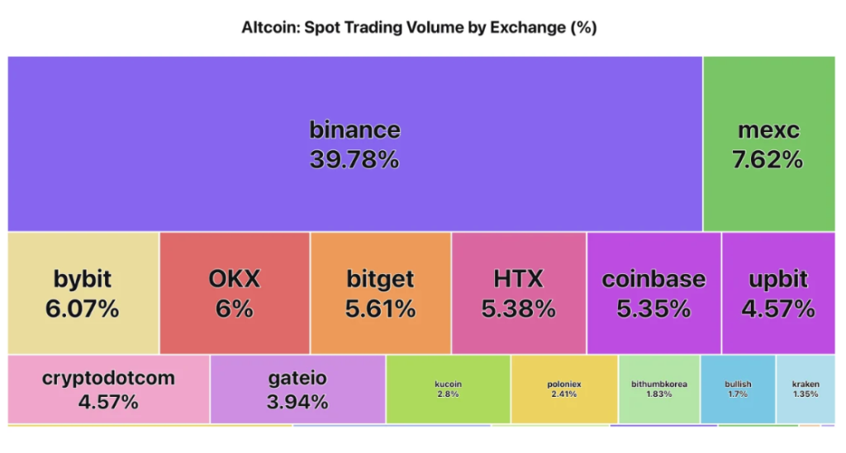
Task: Click the cut-off yellow strip below cryptodotcom
Action: coord(149,426)
